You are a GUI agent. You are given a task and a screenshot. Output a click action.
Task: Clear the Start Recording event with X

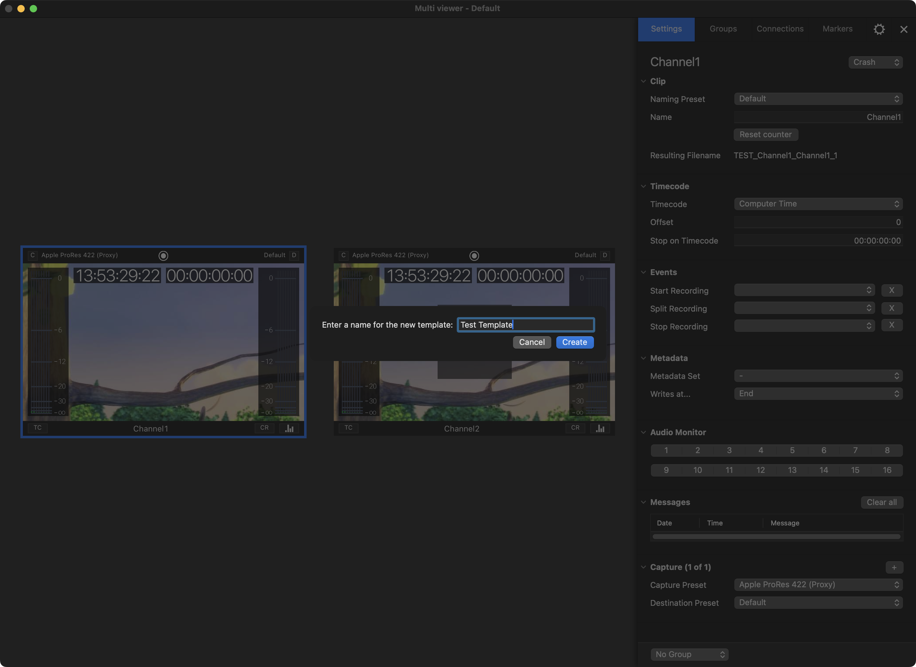pyautogui.click(x=892, y=291)
